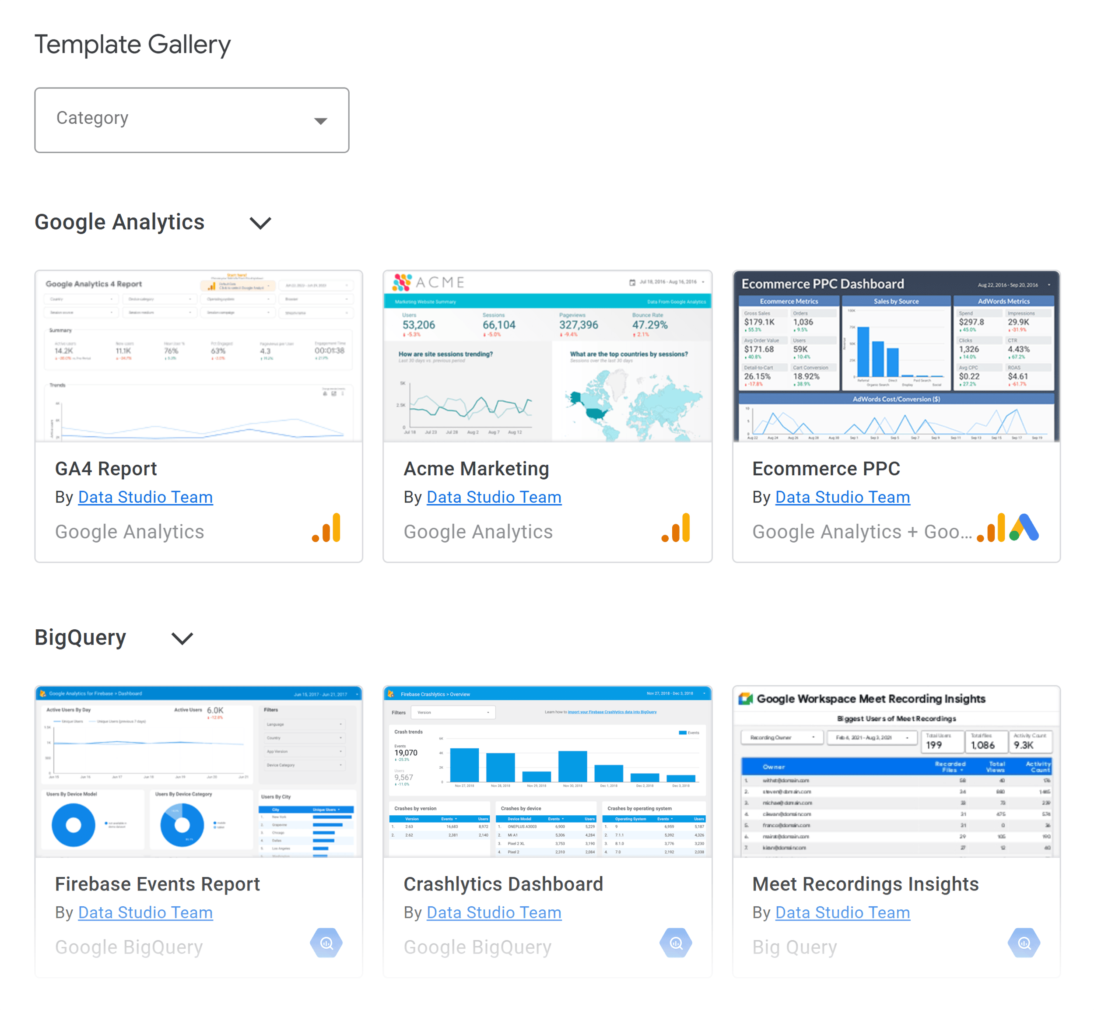Click the Ecommerce PPC title
Screen dimensions: 1094x1010
tap(826, 468)
